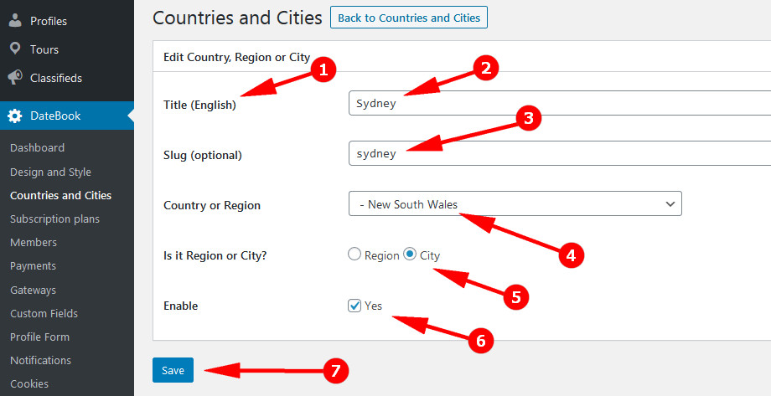The height and width of the screenshot is (396, 771).
Task: Click the Tours map pin icon
Action: tap(15, 49)
